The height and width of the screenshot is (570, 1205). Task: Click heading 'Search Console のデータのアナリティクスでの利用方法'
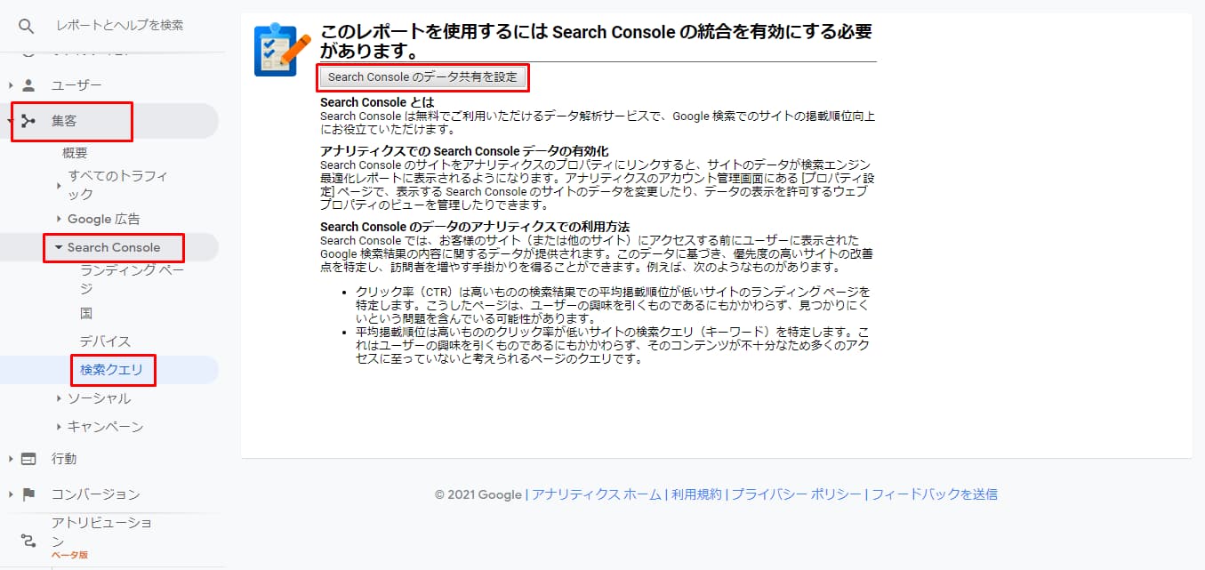(x=475, y=227)
